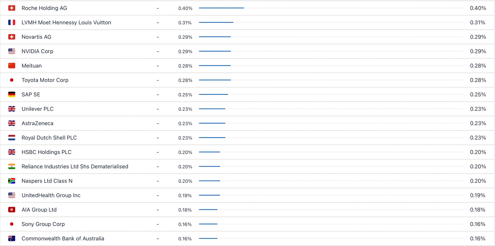Open AstraZeneca holding details

coord(37,123)
